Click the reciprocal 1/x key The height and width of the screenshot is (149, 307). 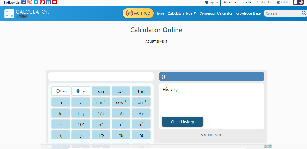101,135
